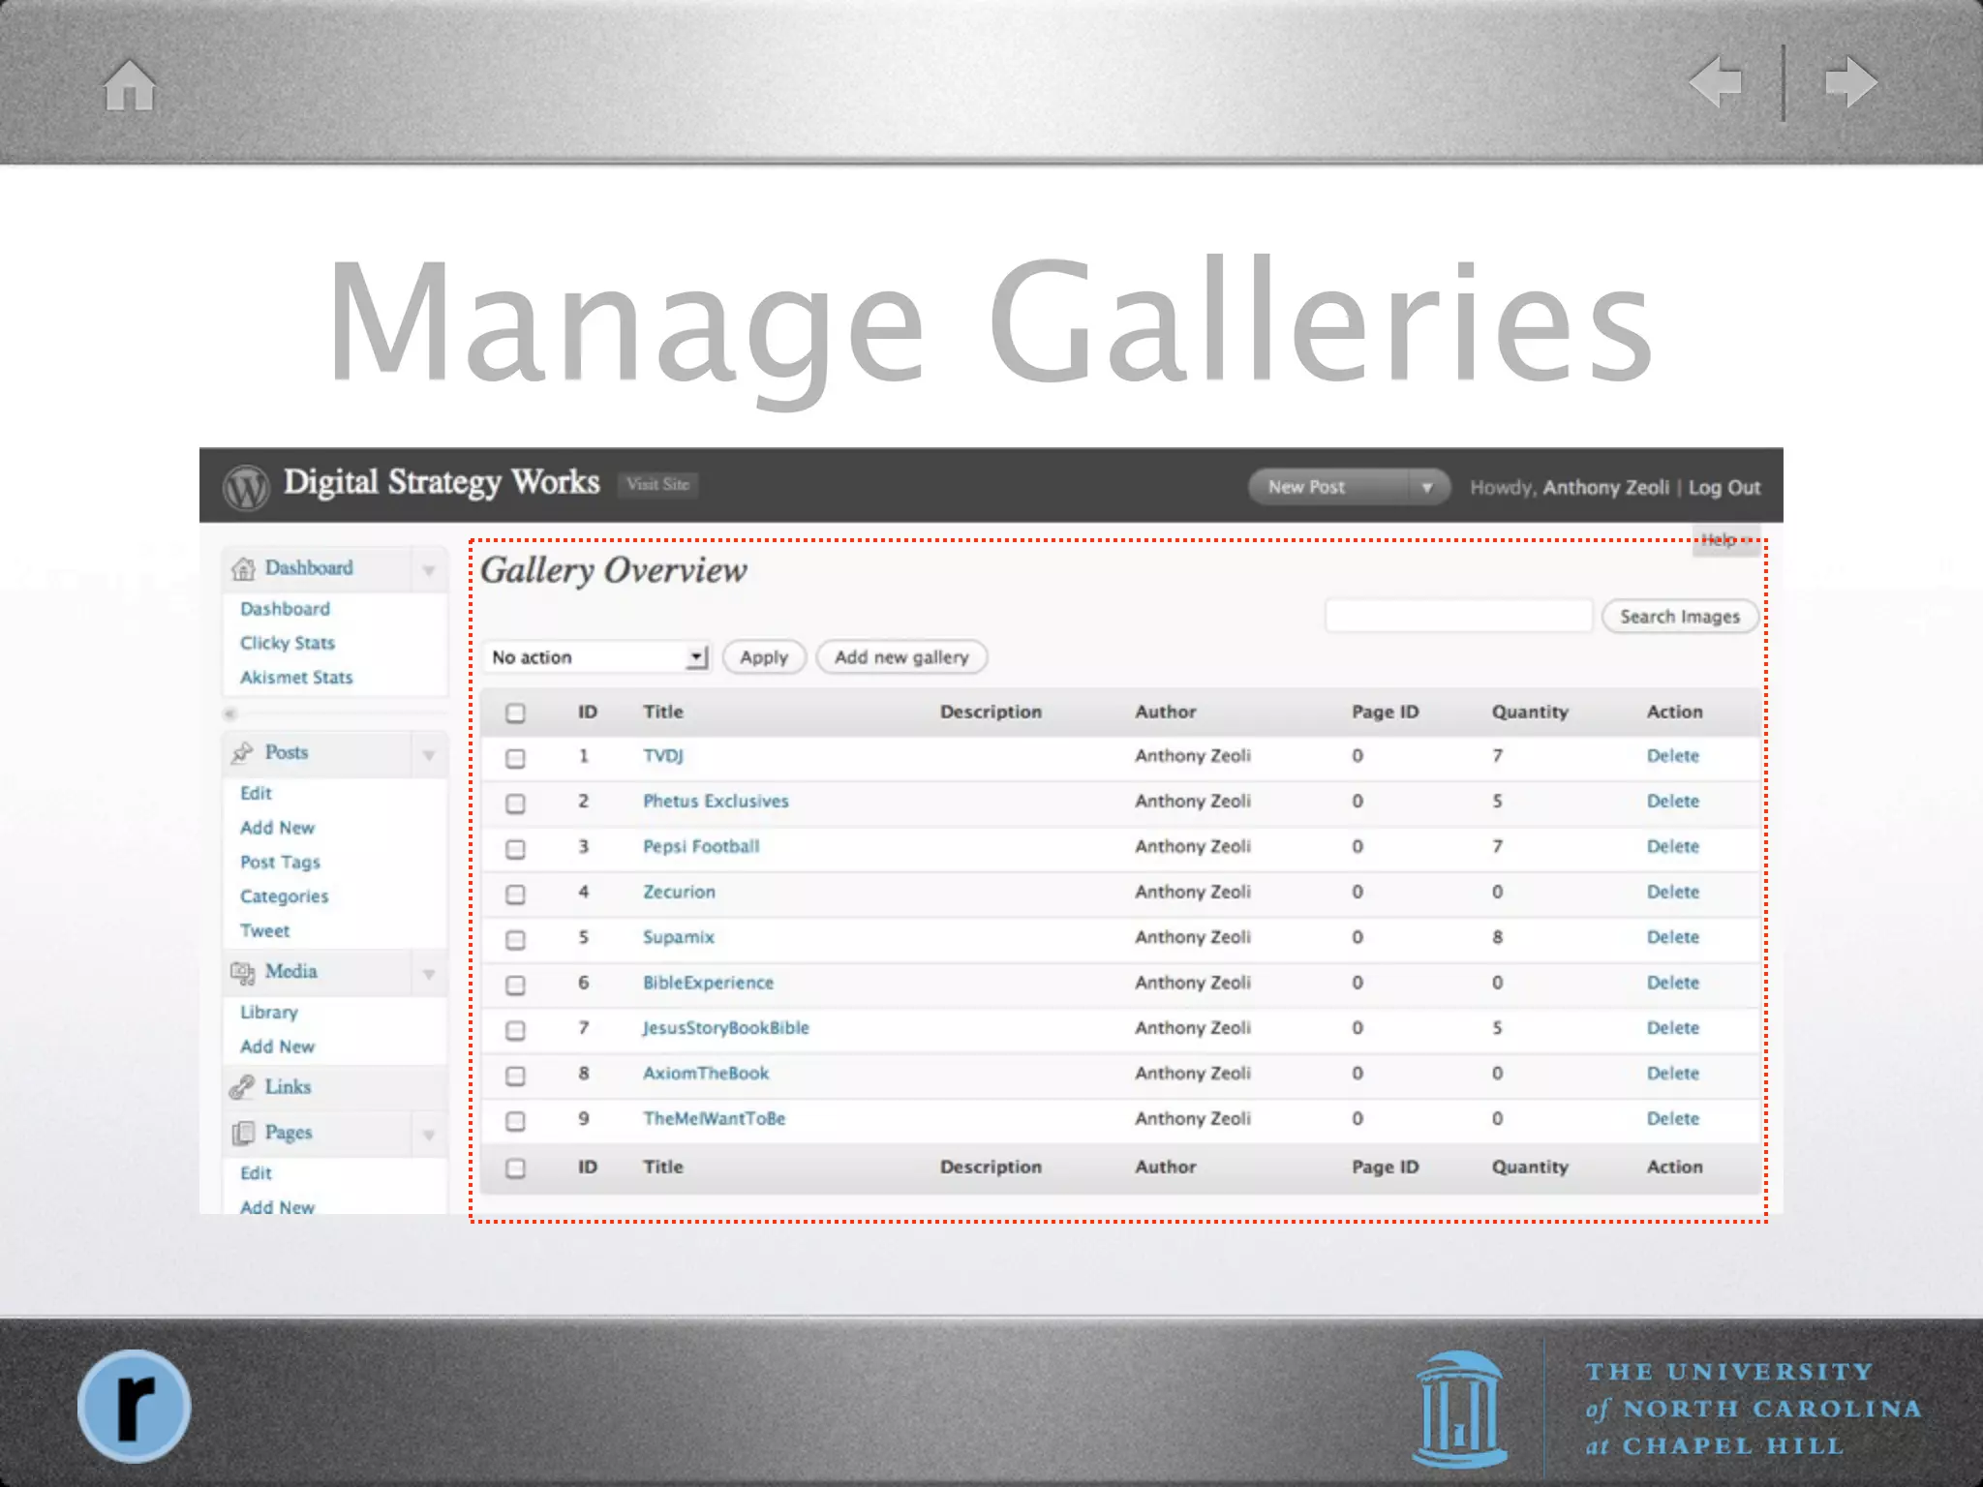The width and height of the screenshot is (1983, 1487).
Task: Open the Supamix gallery link
Action: (x=678, y=937)
